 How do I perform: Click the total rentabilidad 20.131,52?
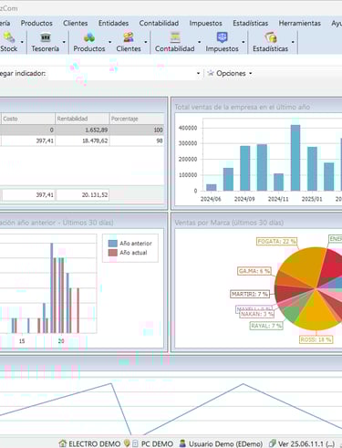pyautogui.click(x=82, y=195)
